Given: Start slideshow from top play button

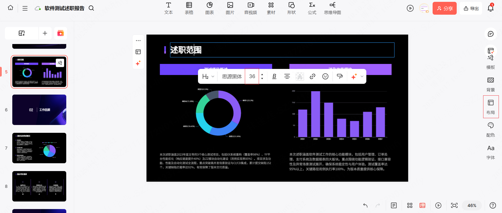Looking at the screenshot, I should coord(410,8).
